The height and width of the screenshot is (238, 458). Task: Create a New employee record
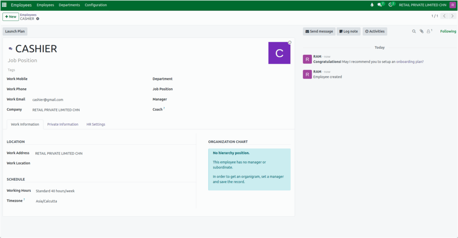11,16
